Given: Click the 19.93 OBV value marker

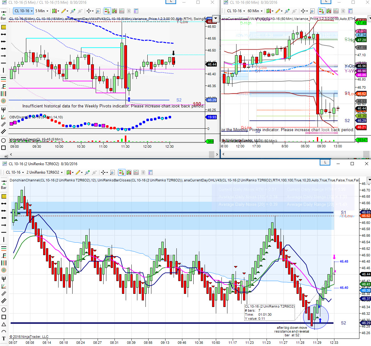Looking at the screenshot, I should click(x=212, y=117).
